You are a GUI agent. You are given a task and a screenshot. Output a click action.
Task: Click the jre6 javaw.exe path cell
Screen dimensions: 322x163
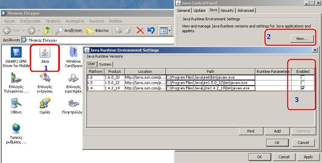coord(210,77)
